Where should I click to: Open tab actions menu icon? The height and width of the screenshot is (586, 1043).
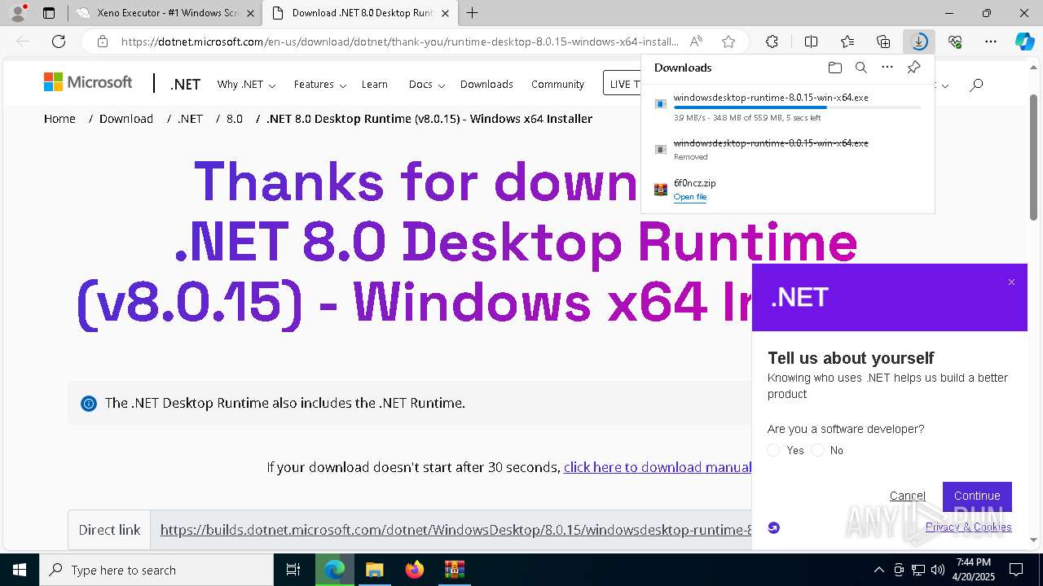49,13
